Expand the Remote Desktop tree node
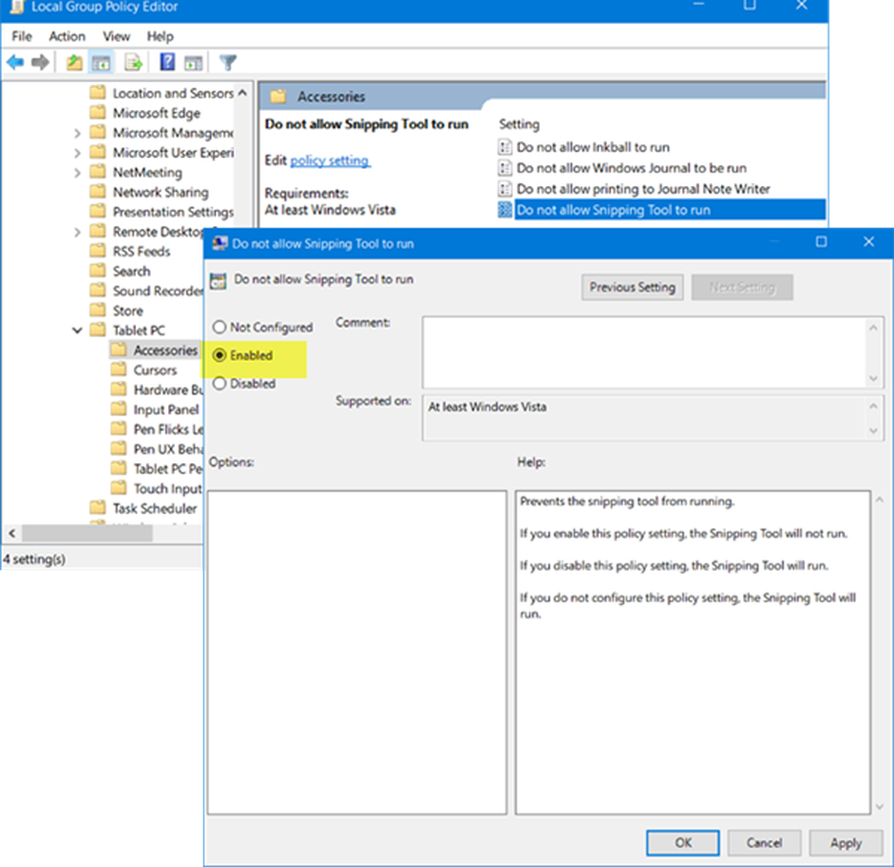 click(x=78, y=232)
